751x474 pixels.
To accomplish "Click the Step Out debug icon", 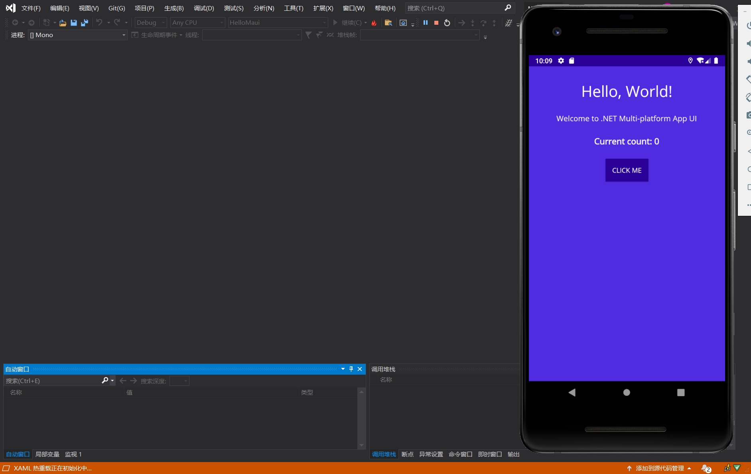I will 494,23.
